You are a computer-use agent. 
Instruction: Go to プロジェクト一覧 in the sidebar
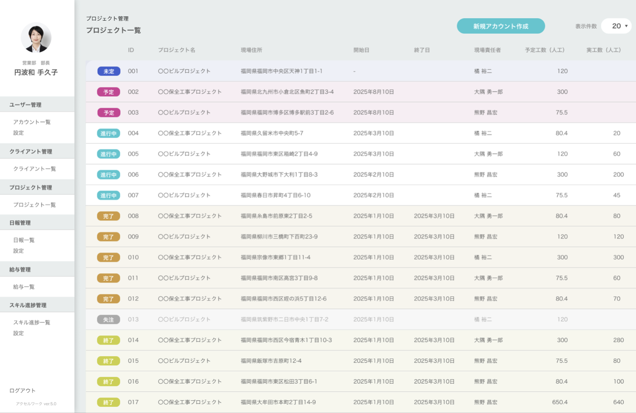click(x=34, y=205)
